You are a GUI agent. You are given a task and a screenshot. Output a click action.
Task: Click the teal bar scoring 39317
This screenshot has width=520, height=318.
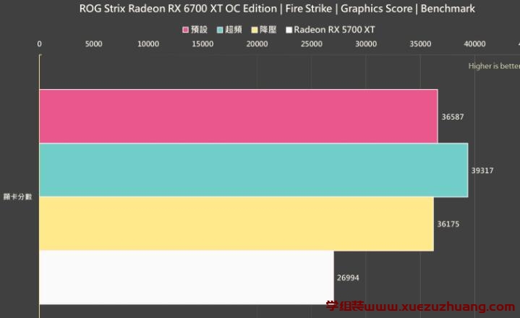coord(254,170)
